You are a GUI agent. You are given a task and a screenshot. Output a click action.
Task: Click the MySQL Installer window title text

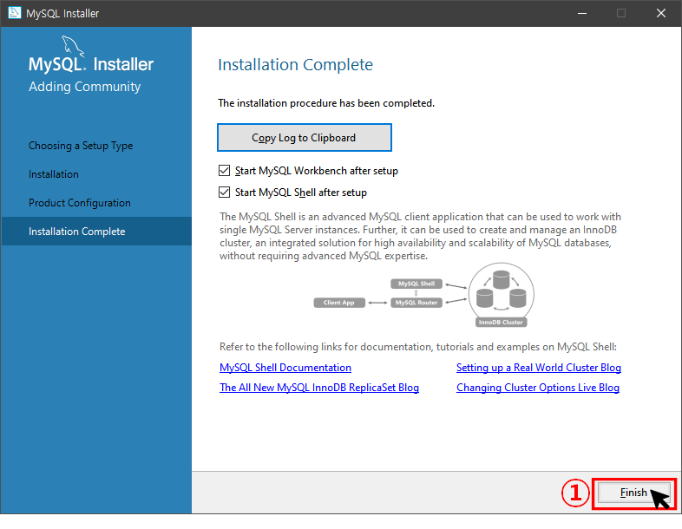(x=62, y=14)
